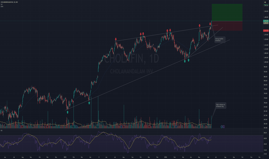
Task: Click the 2023 label on time axis
Action: 65,157
